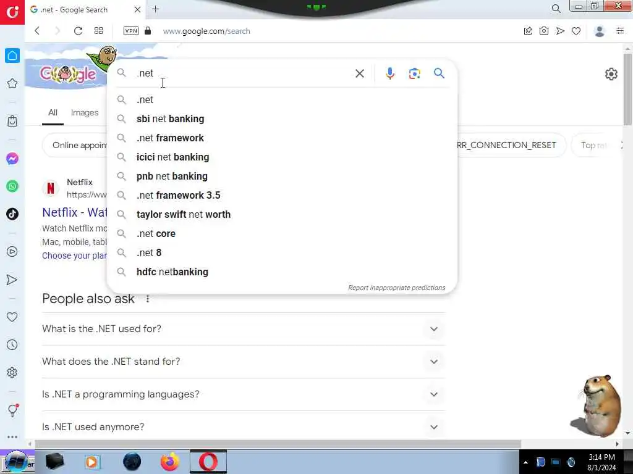The height and width of the screenshot is (474, 633).
Task: Select suggestion 'icici net banking'
Action: coord(282,157)
